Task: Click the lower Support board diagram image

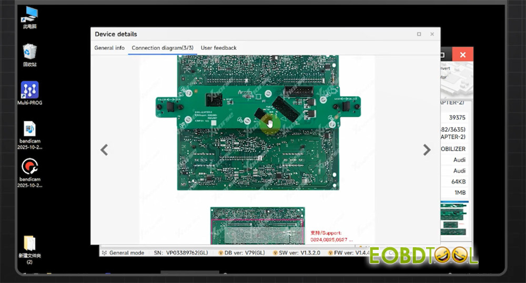Action: [x=257, y=225]
